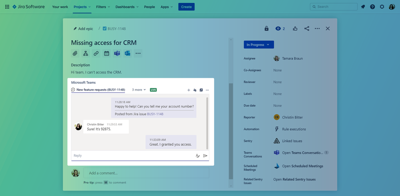The image size is (400, 196).
Task: Open the Linked Issues Sentry link
Action: pyautogui.click(x=292, y=141)
